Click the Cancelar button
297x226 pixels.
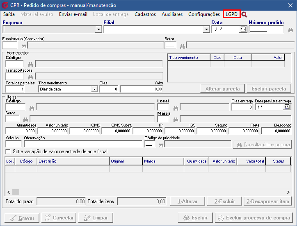point(59,218)
